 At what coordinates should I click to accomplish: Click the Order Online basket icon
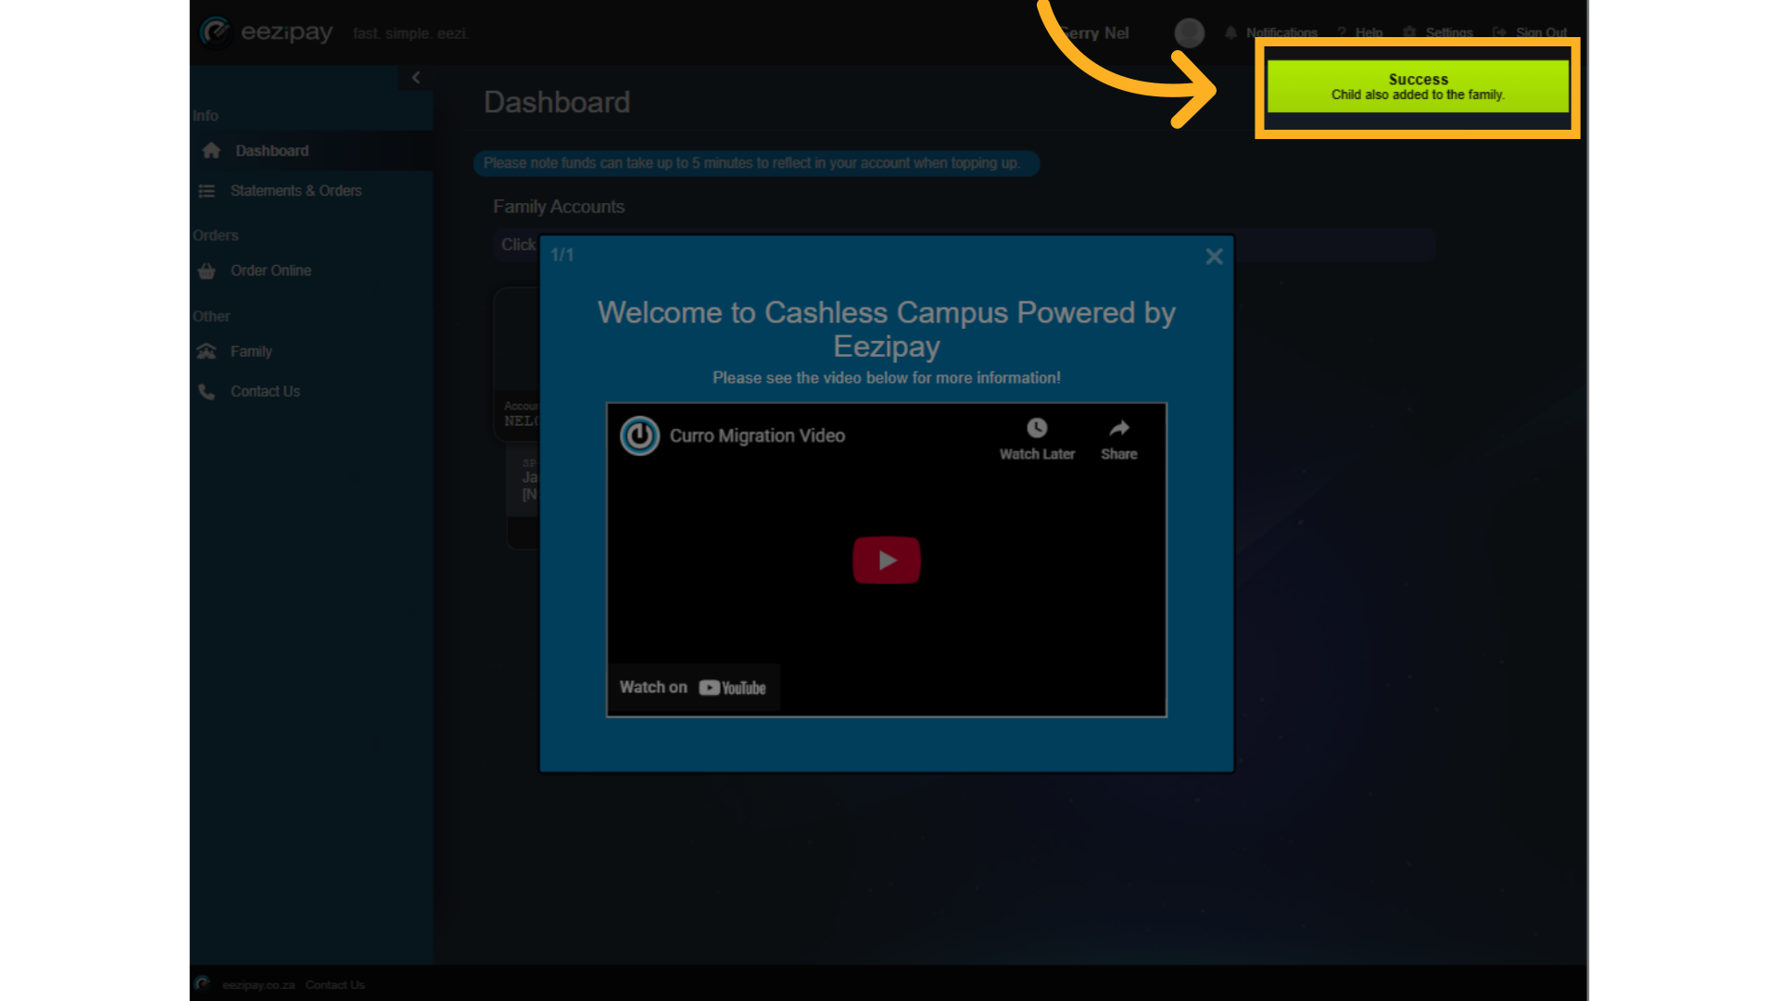pyautogui.click(x=207, y=271)
